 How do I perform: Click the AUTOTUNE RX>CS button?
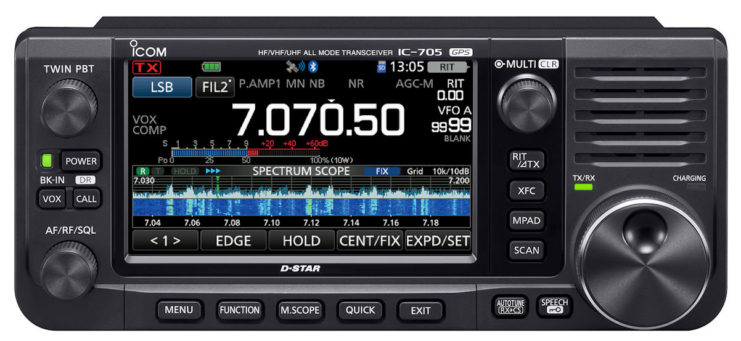pos(510,306)
